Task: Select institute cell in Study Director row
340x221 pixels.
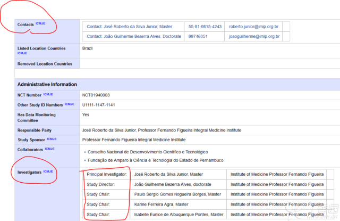Action: tap(277, 184)
